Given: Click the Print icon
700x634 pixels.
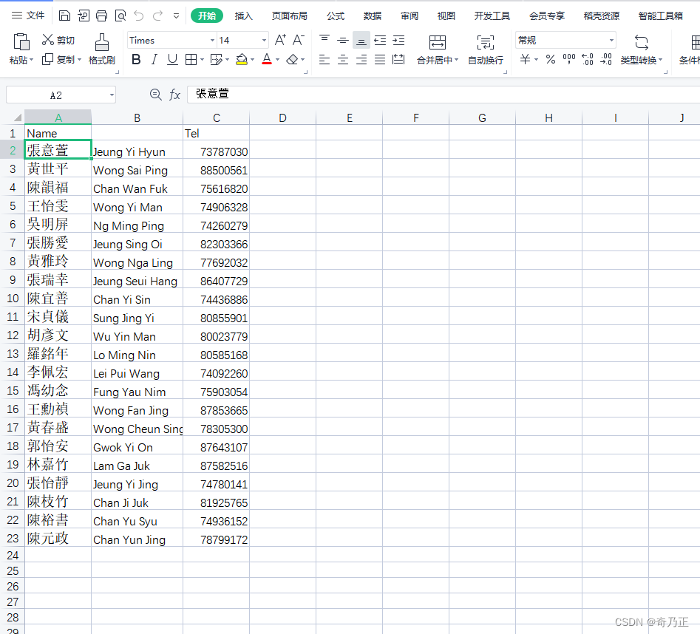Looking at the screenshot, I should click(x=102, y=16).
